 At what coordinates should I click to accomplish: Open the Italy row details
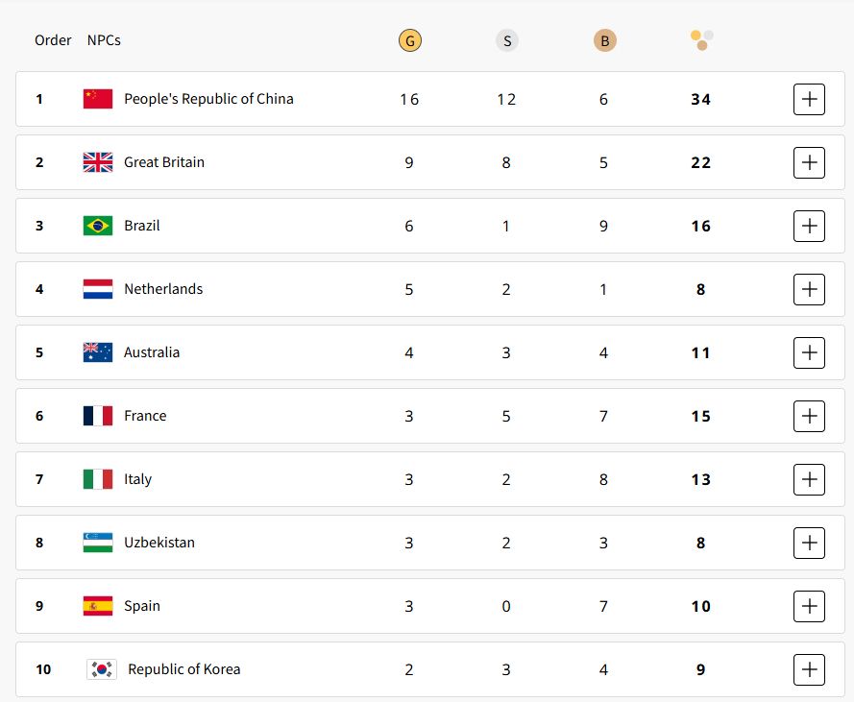809,479
